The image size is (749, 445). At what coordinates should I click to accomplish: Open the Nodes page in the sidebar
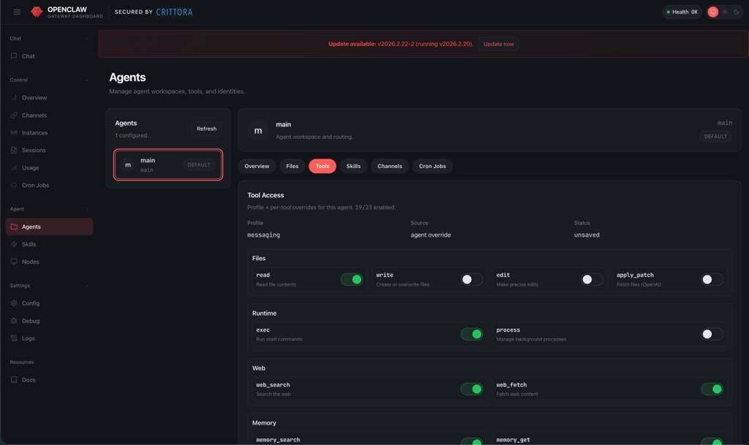(30, 262)
